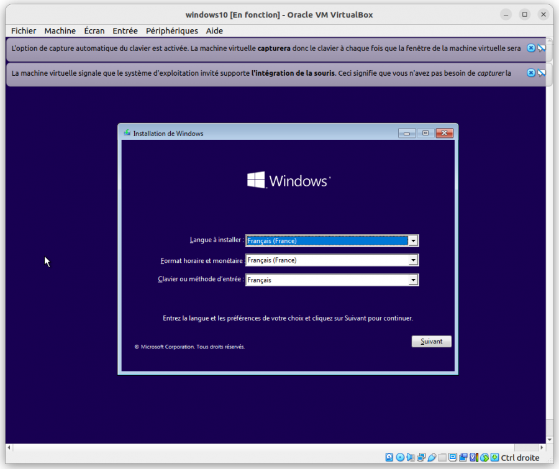Dismiss the mouse integration notification

[531, 73]
